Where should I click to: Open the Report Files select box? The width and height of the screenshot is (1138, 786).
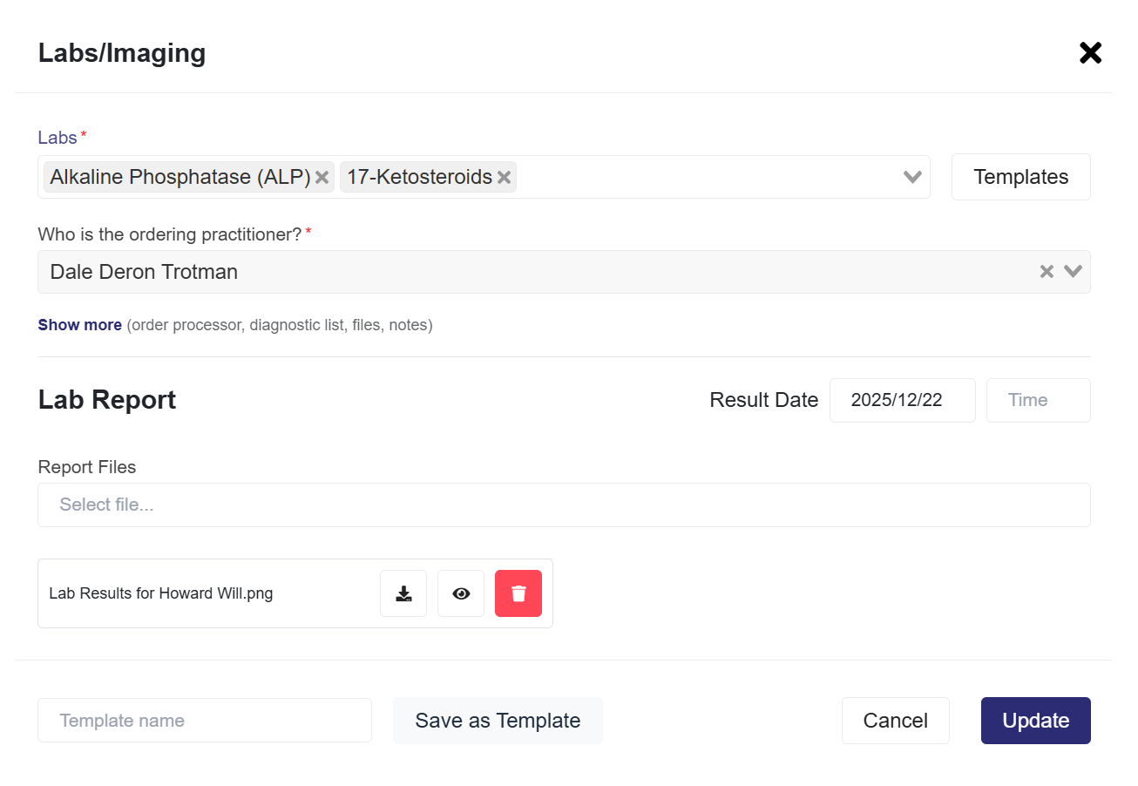point(564,505)
